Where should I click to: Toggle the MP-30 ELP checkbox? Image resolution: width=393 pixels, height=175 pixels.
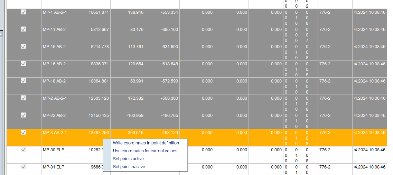click(24, 150)
